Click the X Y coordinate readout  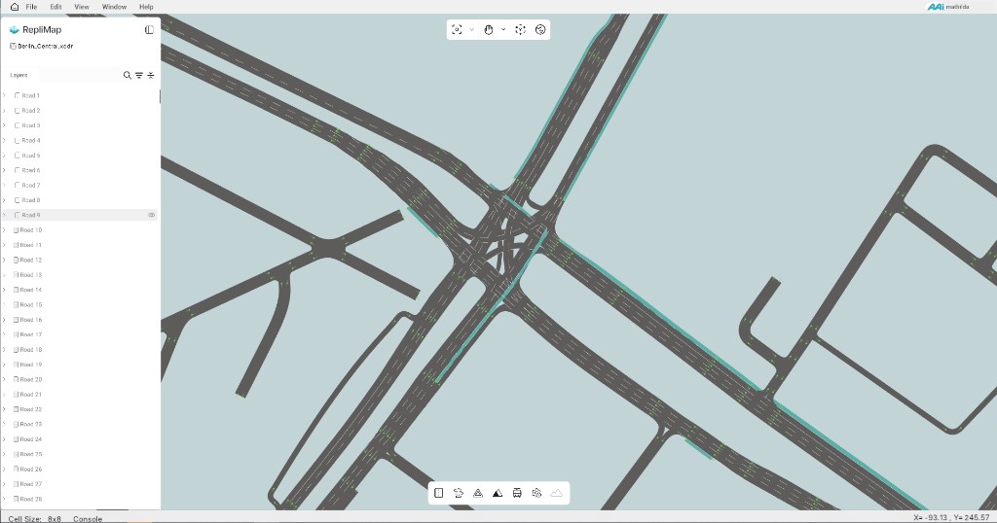click(x=951, y=518)
